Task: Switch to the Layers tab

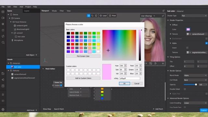Action: coord(27,11)
